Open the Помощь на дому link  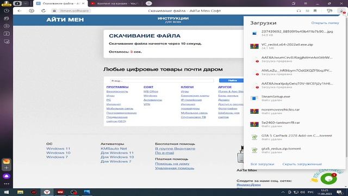click(x=172, y=163)
